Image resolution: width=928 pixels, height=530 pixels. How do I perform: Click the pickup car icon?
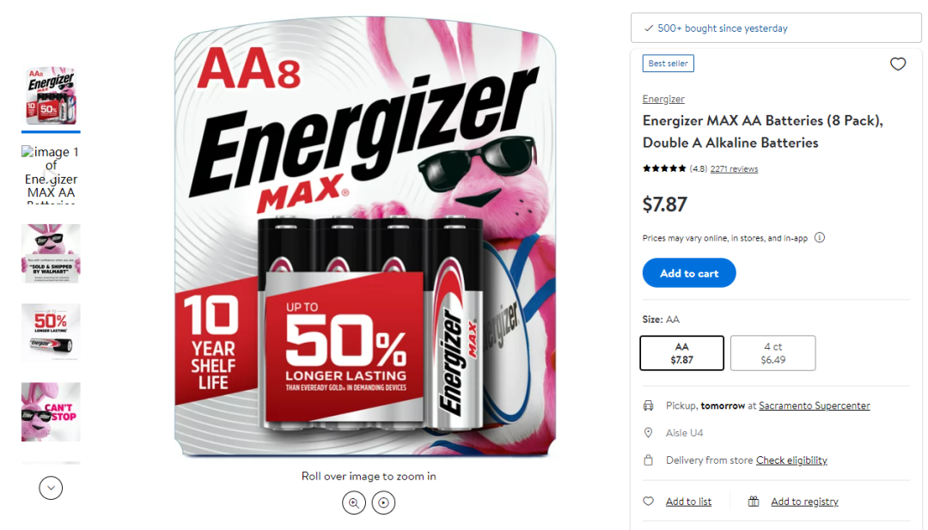pyautogui.click(x=649, y=405)
